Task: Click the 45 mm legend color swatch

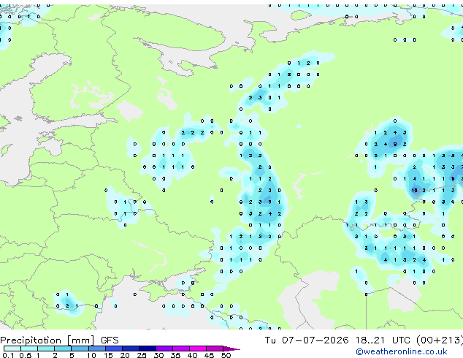Action: [215, 349]
